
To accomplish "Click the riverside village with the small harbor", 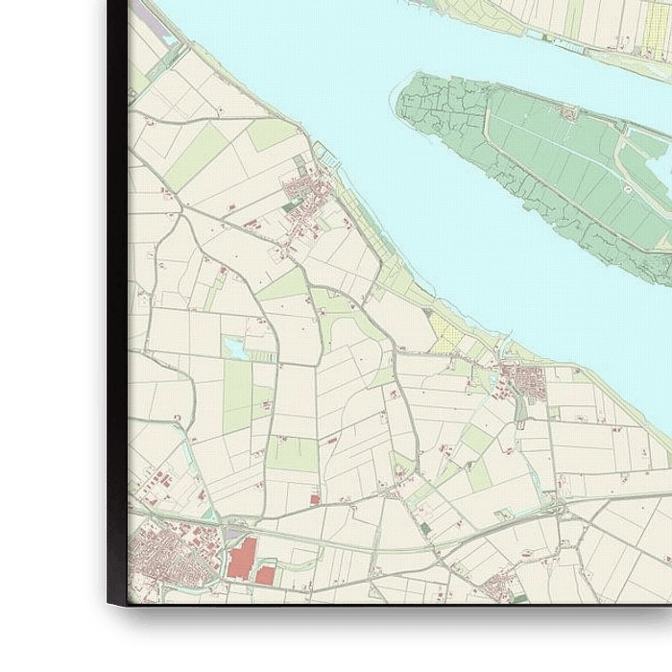I will pos(305,197).
